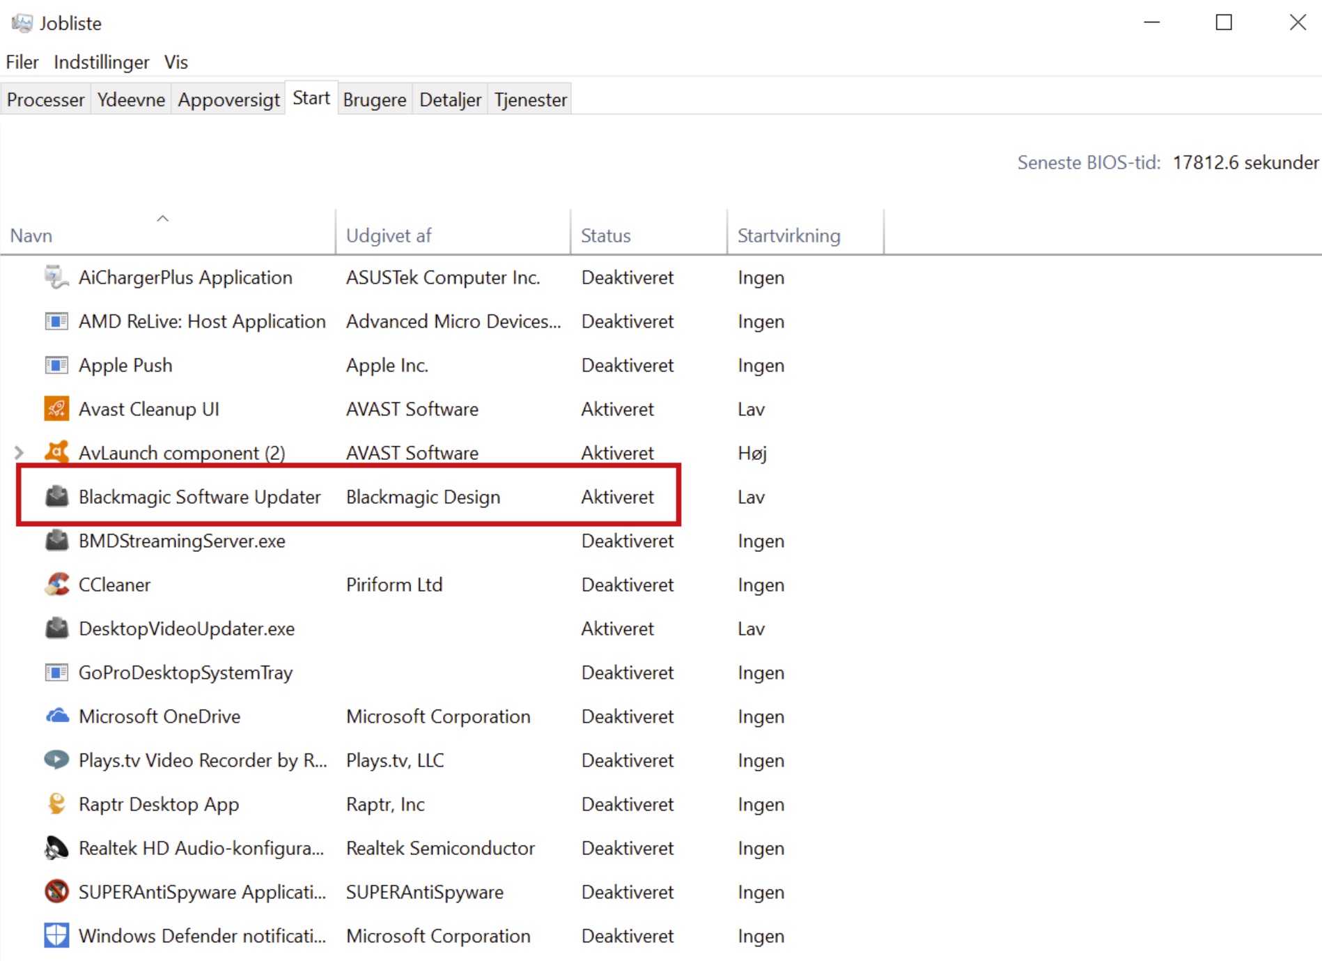Click the Avast Cleanup UI orange icon
The height and width of the screenshot is (961, 1322).
pos(56,409)
